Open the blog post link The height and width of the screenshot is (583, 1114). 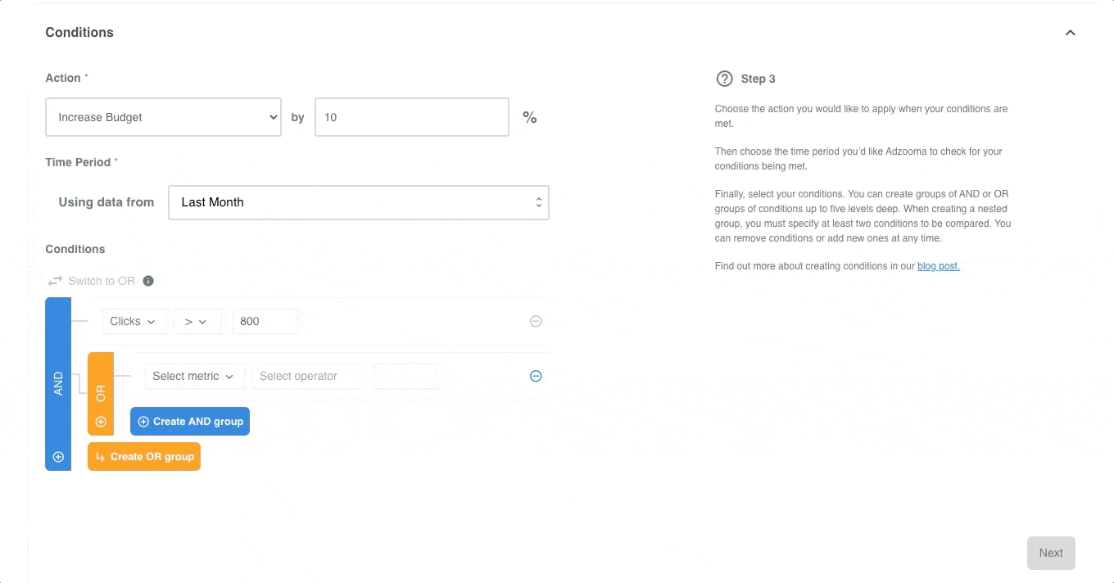939,266
